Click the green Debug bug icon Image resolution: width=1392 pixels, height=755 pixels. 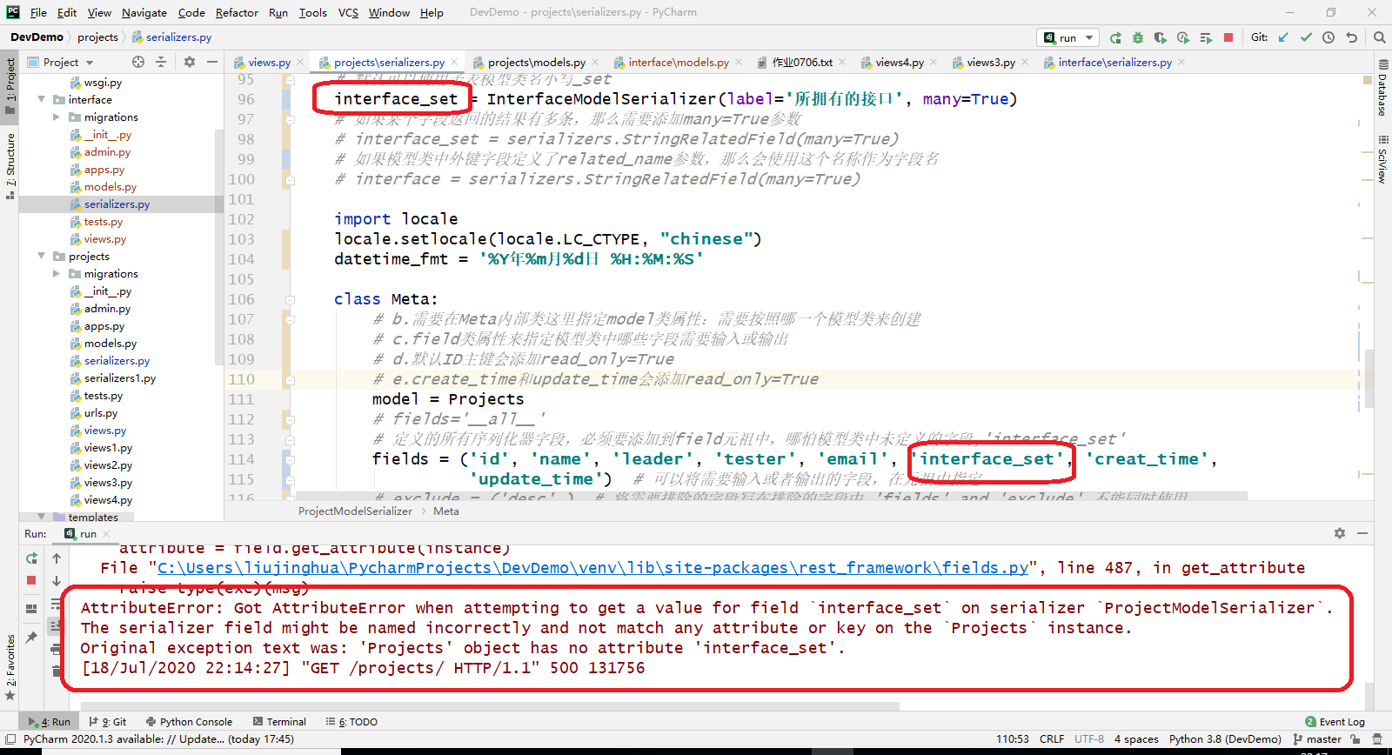(x=1138, y=37)
